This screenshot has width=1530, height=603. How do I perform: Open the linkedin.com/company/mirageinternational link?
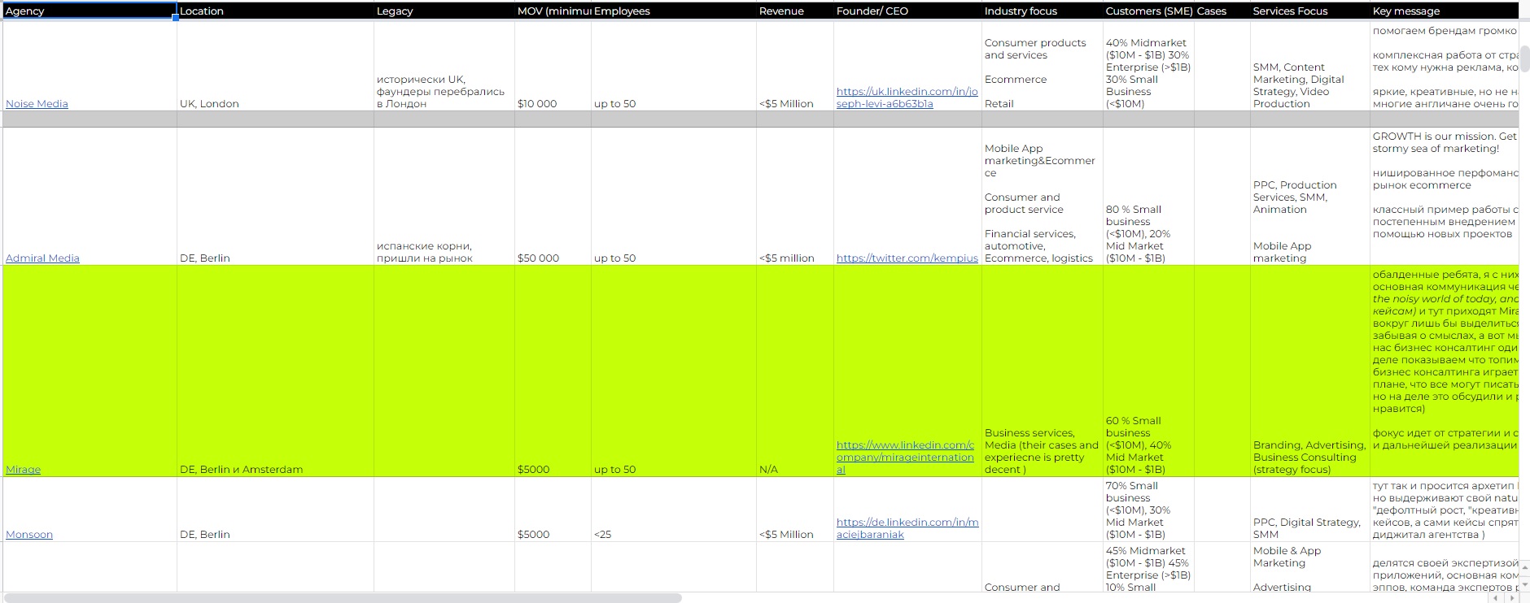tap(905, 458)
